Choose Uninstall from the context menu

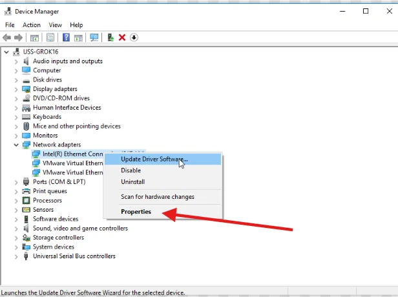point(163,181)
